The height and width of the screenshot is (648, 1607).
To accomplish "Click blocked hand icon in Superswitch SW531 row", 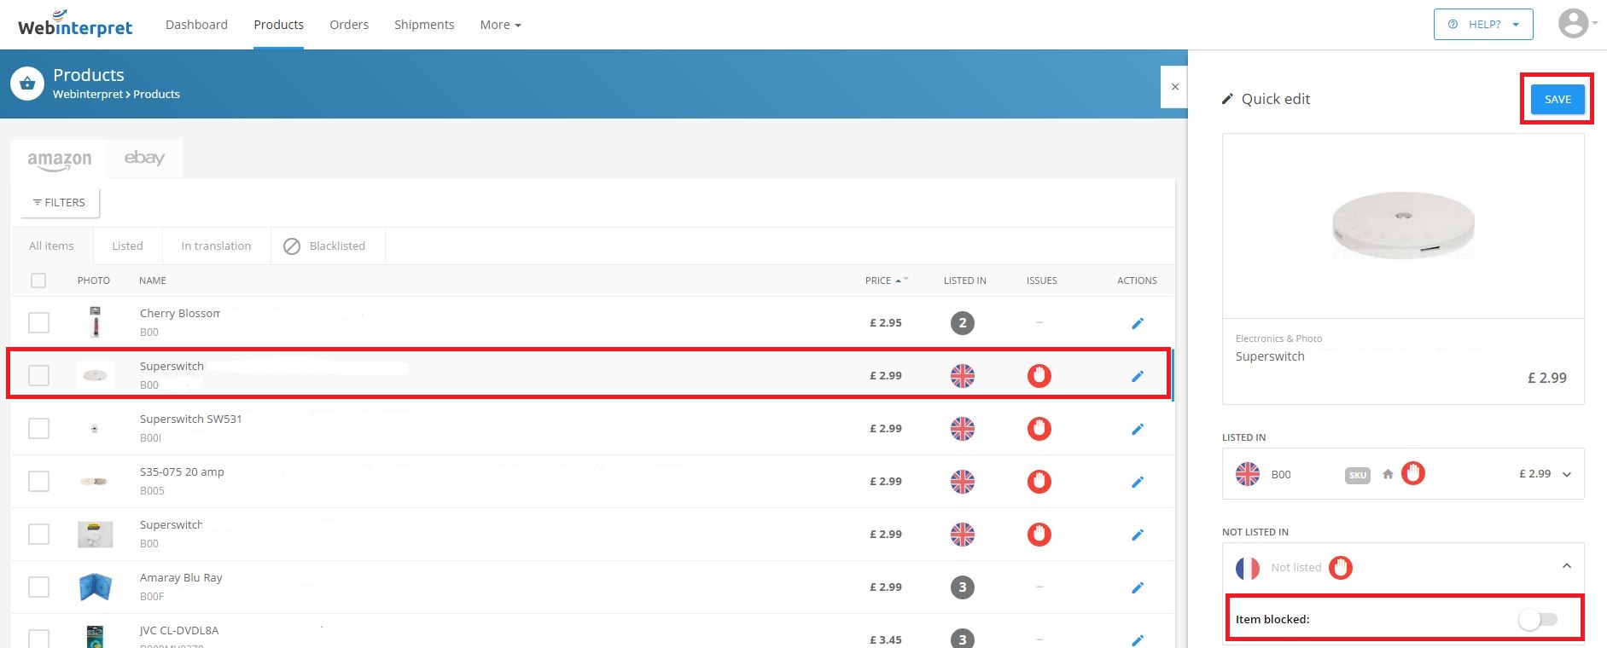I will pos(1039,429).
